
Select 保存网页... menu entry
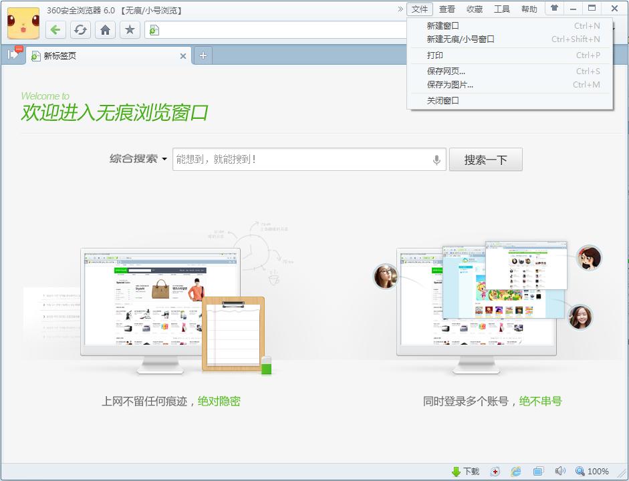point(510,71)
